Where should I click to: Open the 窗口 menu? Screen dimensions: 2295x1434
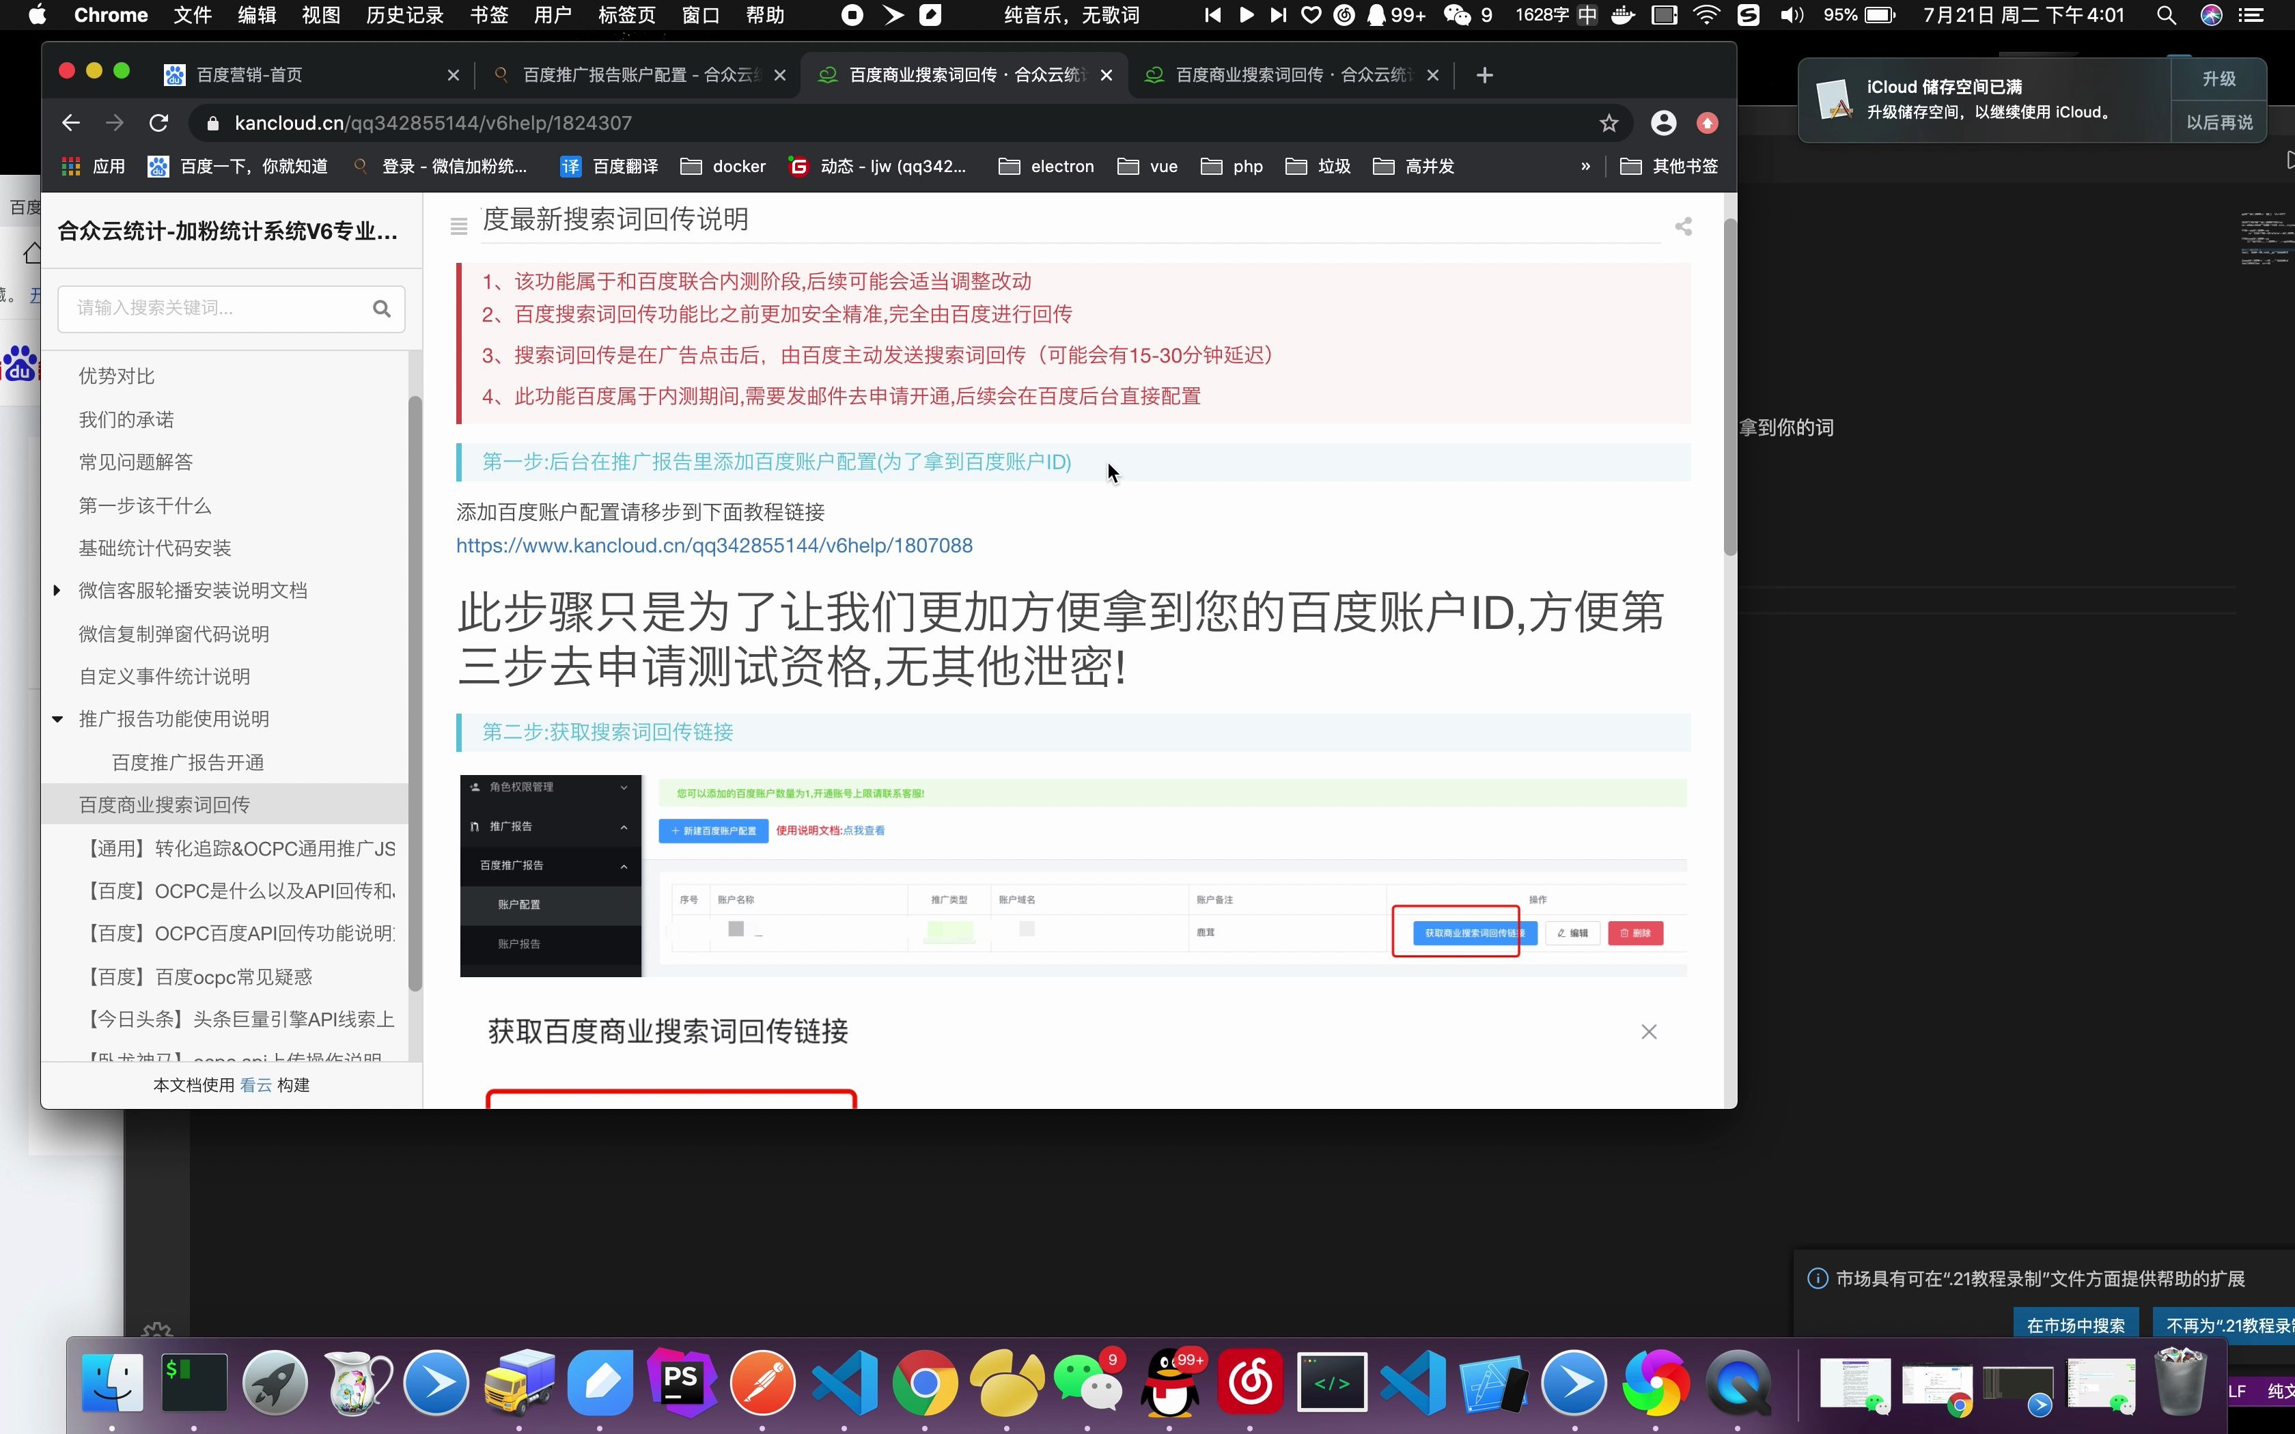pos(701,15)
